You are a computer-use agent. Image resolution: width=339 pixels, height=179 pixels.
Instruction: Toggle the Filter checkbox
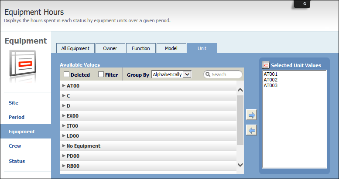click(x=101, y=74)
